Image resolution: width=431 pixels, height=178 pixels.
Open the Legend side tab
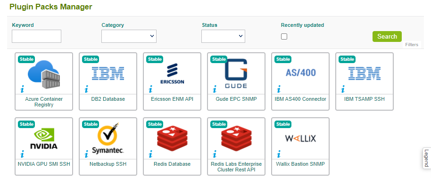(x=427, y=158)
